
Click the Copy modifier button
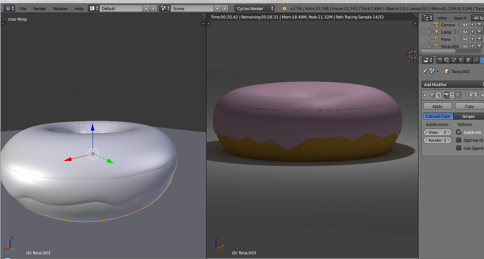(469, 106)
